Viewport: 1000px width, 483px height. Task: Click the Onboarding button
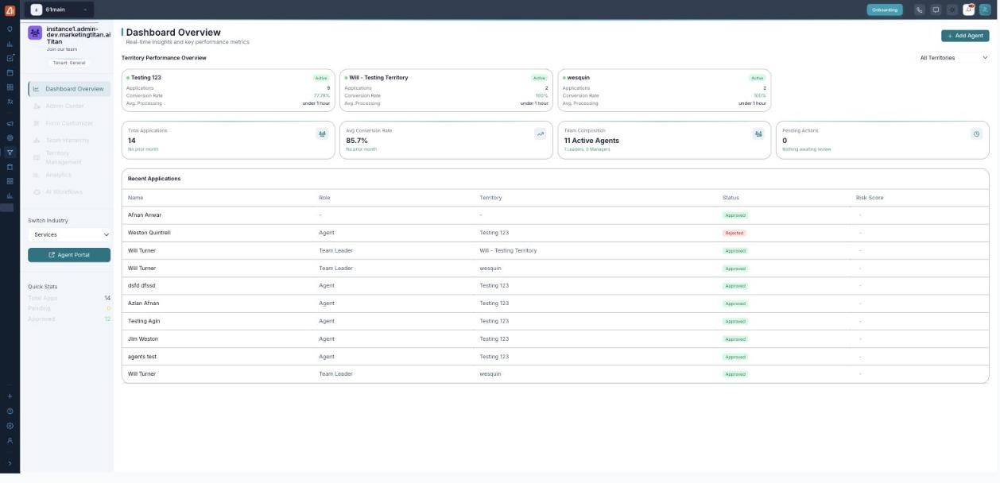(885, 10)
